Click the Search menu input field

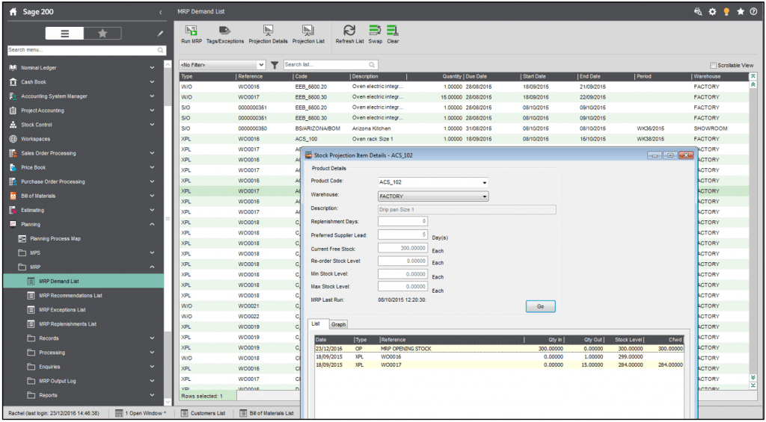[86, 50]
